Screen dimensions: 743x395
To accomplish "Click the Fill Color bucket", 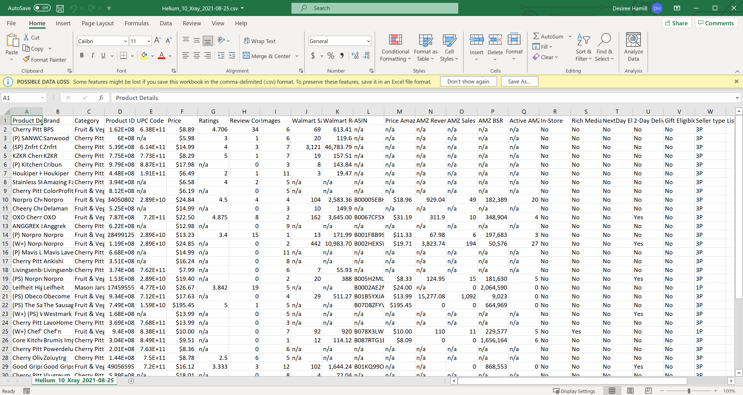I will pyautogui.click(x=144, y=55).
